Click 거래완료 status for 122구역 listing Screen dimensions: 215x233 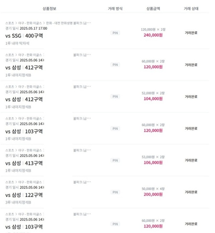click(191, 192)
